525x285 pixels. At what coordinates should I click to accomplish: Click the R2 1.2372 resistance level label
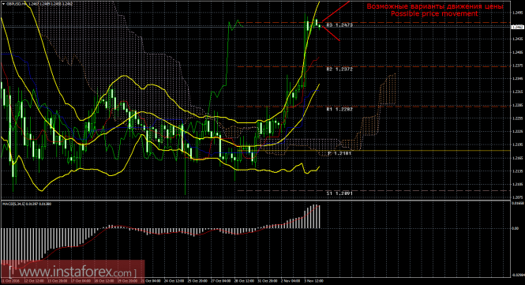pyautogui.click(x=339, y=69)
